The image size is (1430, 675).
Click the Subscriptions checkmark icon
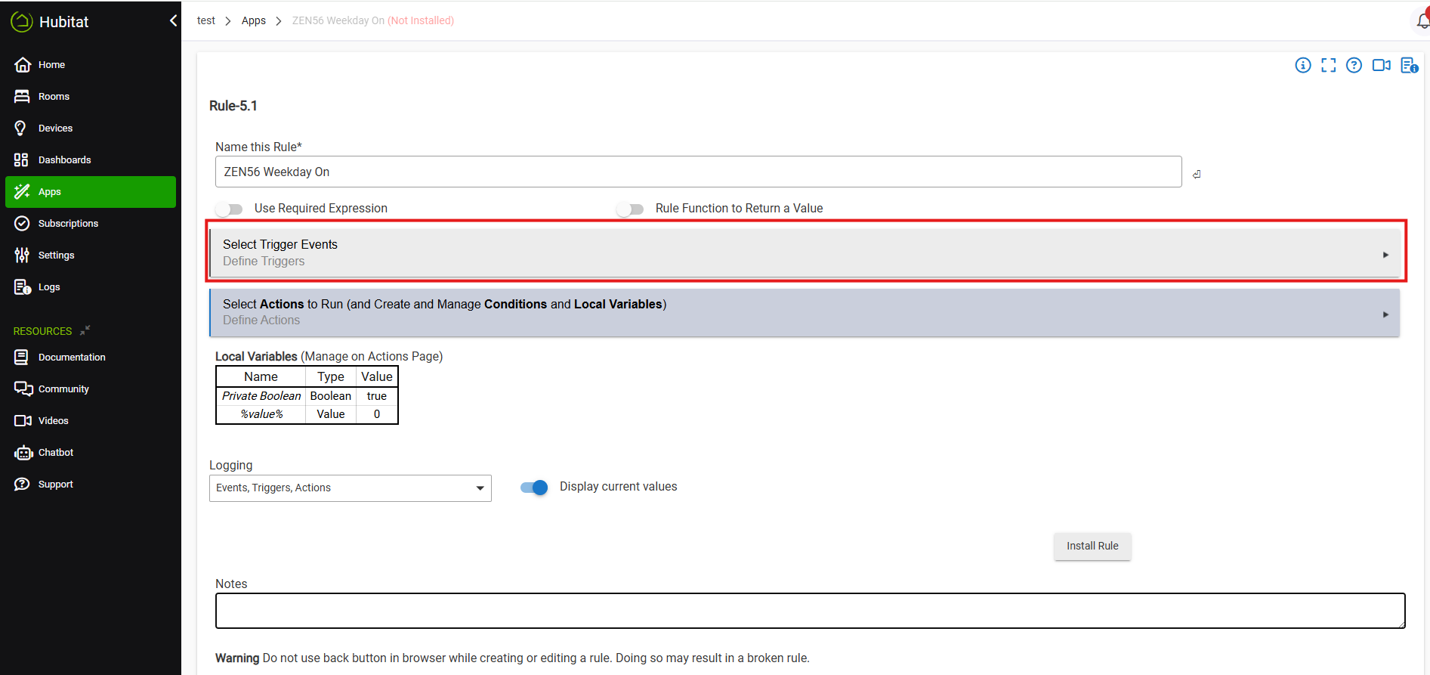click(22, 224)
